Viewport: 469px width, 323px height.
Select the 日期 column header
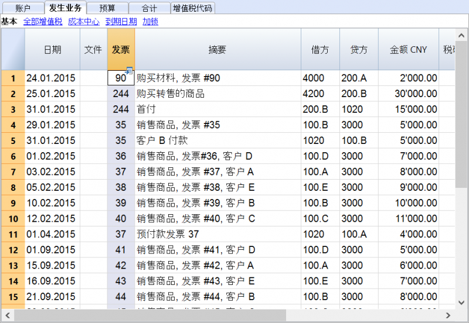tap(52, 49)
